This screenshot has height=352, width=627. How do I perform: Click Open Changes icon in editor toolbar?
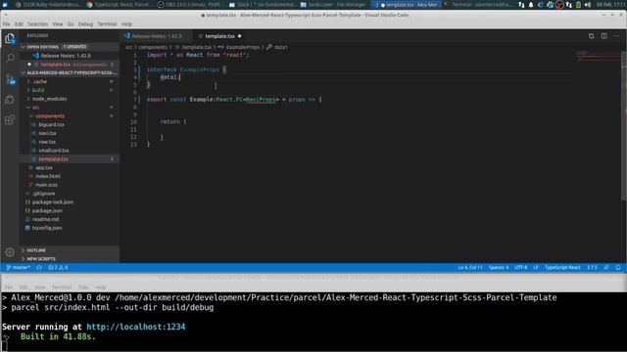pos(591,36)
